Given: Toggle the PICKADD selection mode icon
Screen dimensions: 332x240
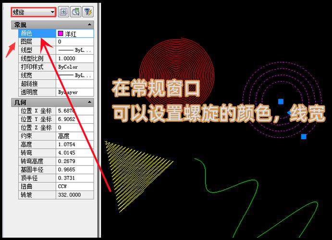Looking at the screenshot, I should [x=63, y=12].
